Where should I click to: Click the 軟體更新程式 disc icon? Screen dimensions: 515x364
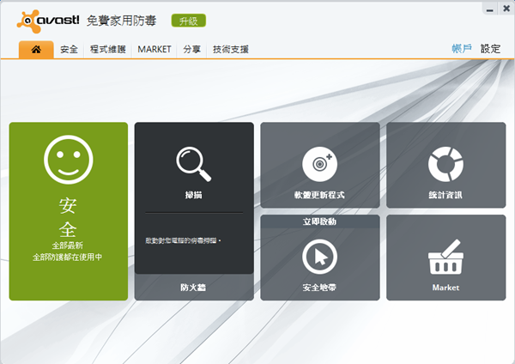click(319, 162)
